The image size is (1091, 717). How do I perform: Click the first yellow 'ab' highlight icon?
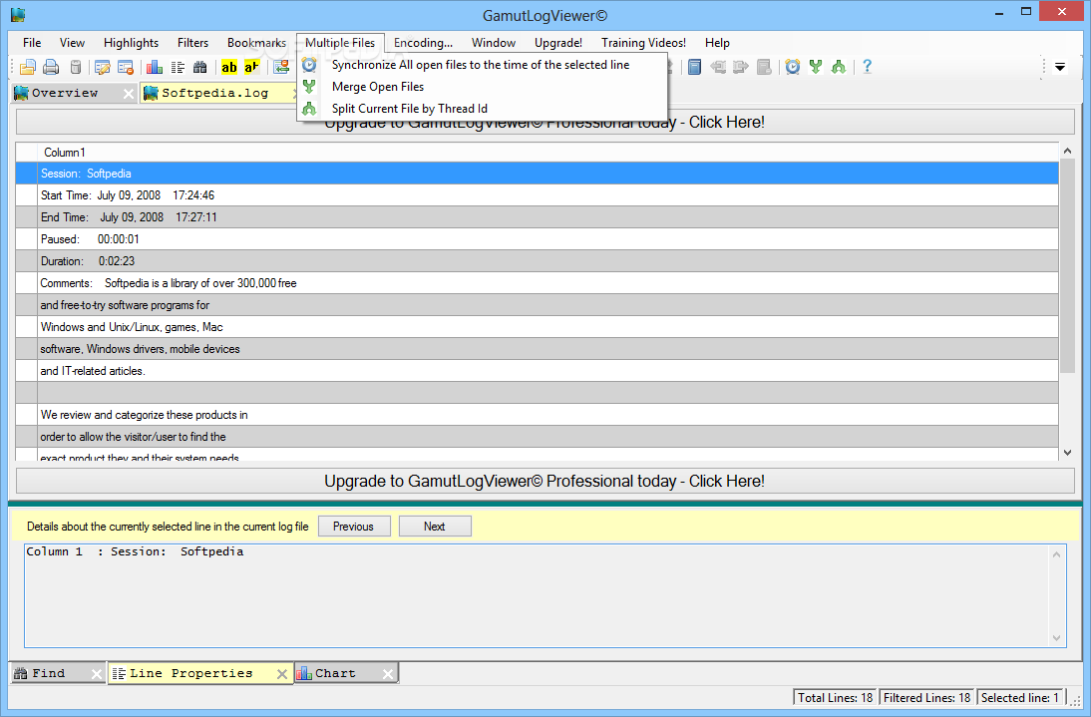tap(229, 67)
